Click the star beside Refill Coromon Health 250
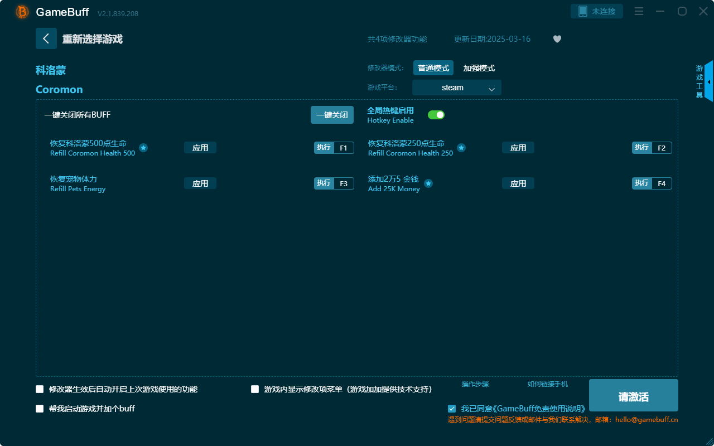 (461, 148)
